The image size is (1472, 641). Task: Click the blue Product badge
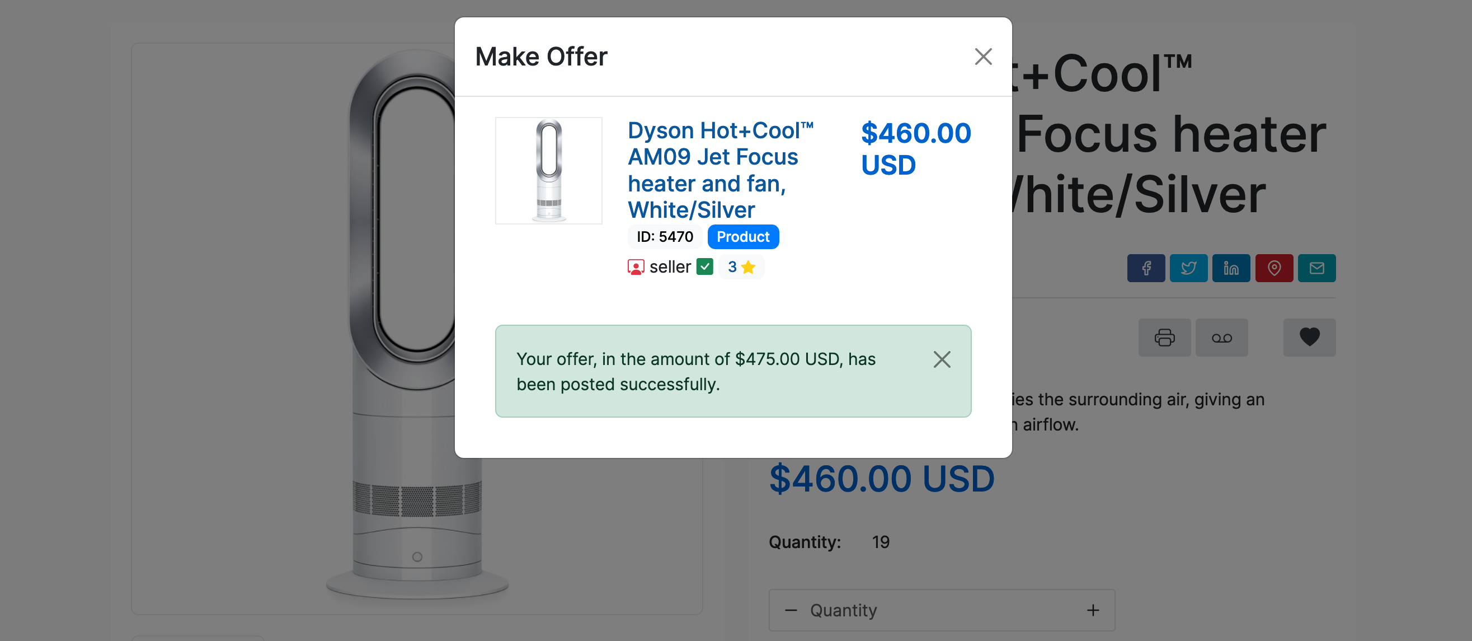coord(743,237)
